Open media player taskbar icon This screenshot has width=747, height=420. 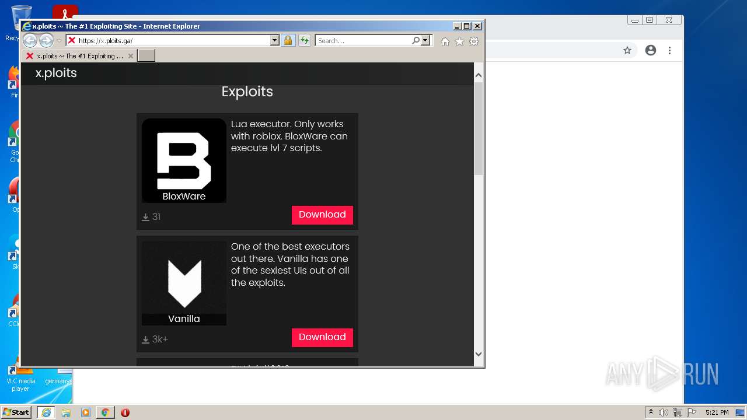(86, 412)
